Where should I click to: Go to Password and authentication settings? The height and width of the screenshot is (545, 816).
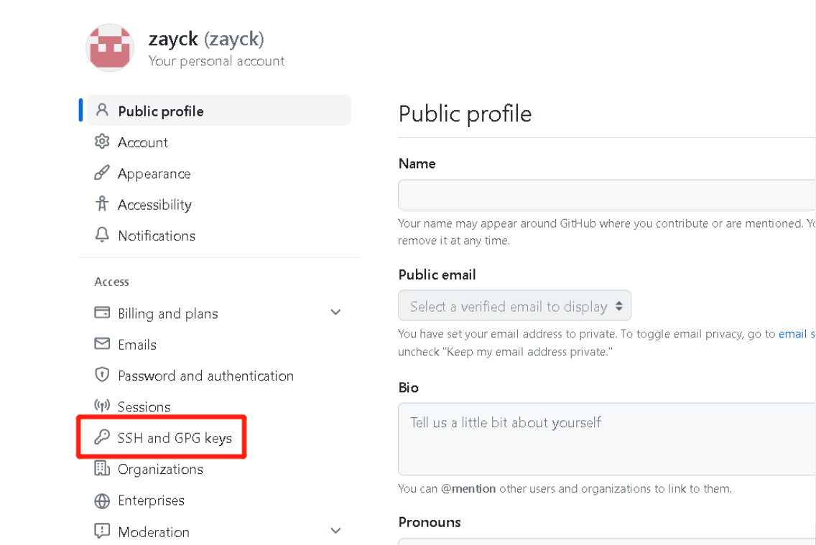(x=205, y=376)
